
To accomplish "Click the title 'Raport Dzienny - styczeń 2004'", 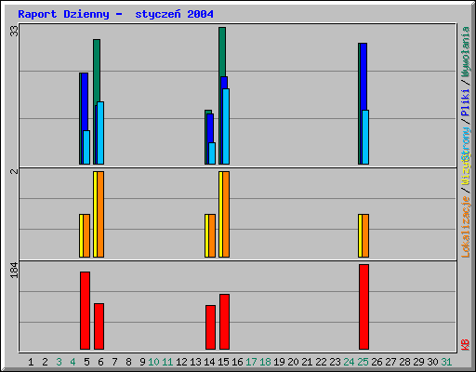I will [115, 14].
